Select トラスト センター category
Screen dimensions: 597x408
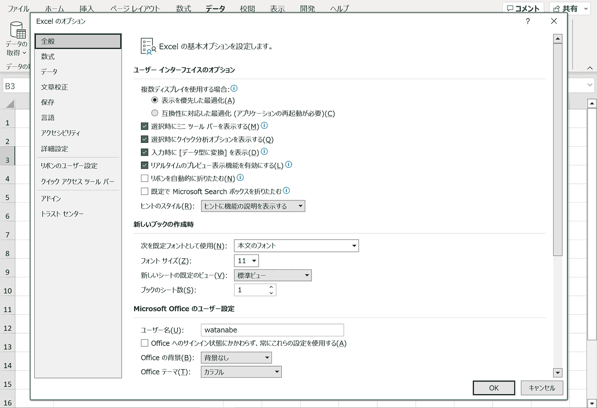point(78,214)
